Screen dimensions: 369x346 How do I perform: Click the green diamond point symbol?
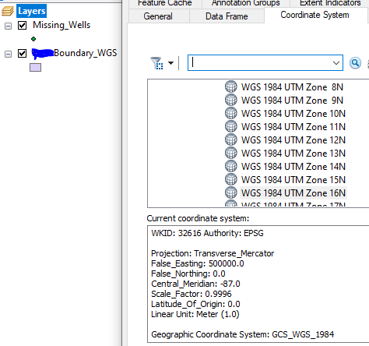33,39
